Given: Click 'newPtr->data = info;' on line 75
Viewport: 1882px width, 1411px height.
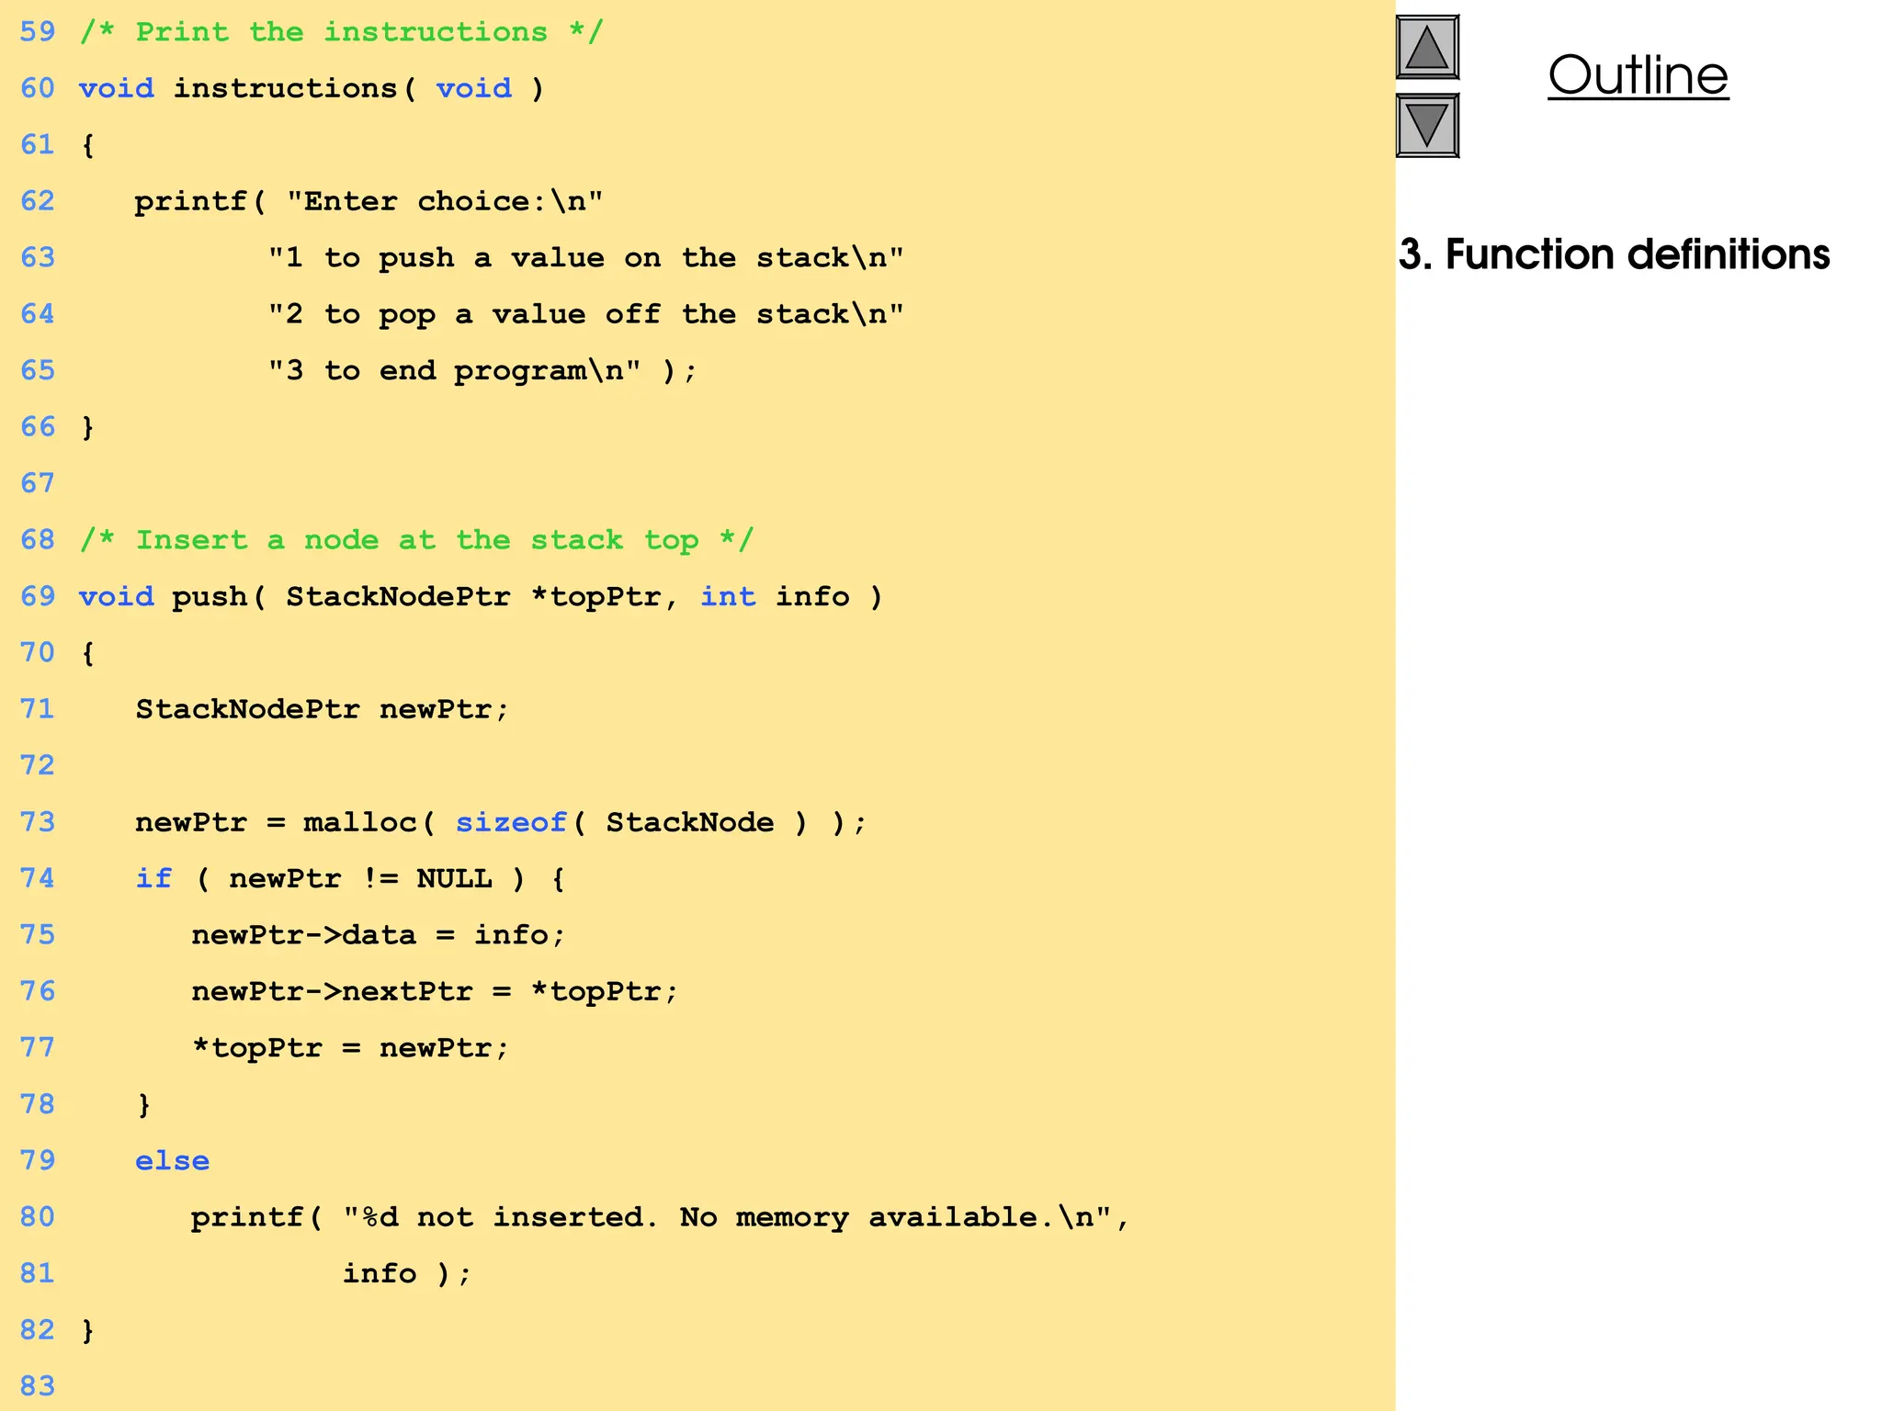Looking at the screenshot, I should click(378, 935).
